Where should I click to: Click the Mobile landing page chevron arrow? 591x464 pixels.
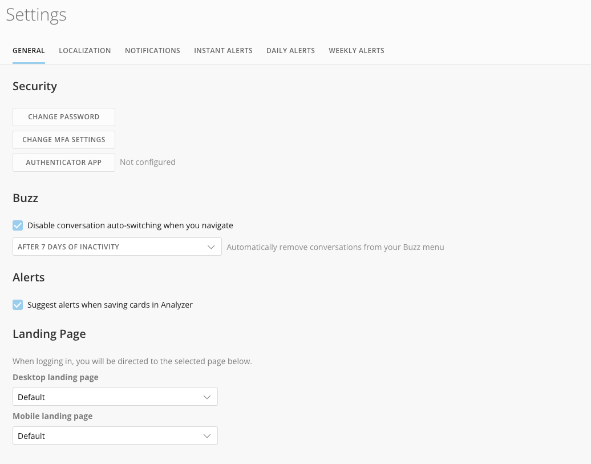point(207,435)
